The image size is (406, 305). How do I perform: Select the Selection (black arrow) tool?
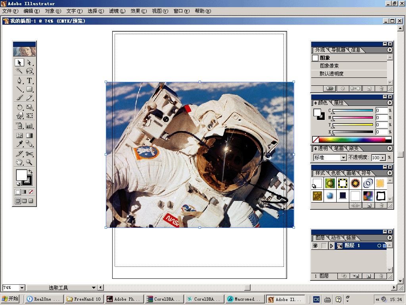click(19, 62)
